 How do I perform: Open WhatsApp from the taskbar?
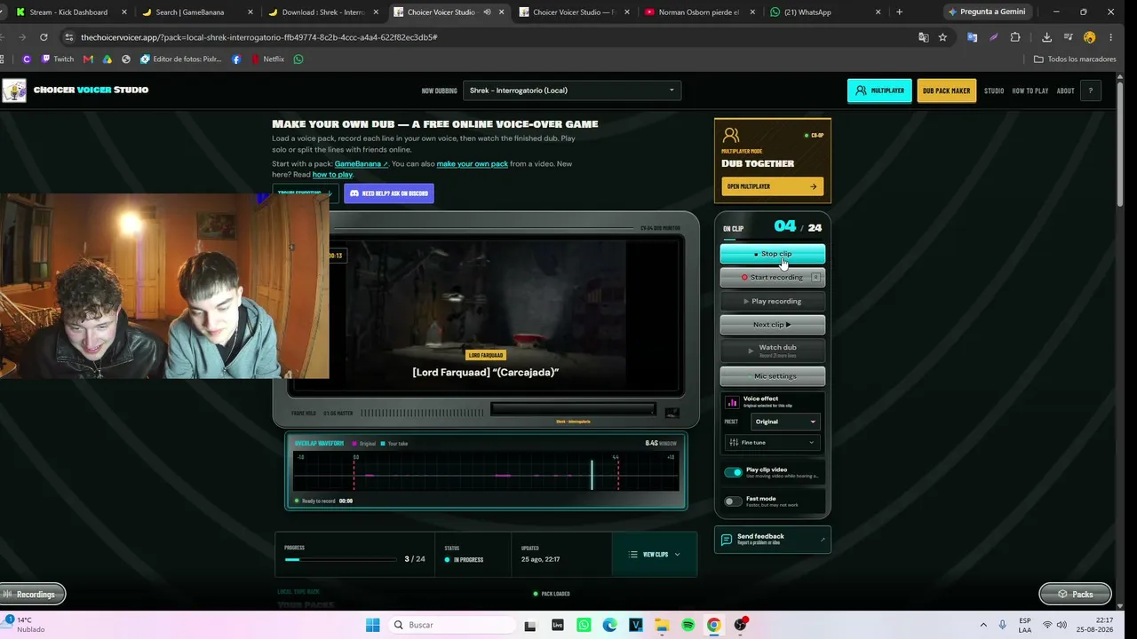click(584, 625)
